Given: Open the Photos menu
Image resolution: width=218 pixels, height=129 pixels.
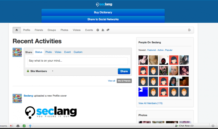Looking at the screenshot, I should [64, 30].
